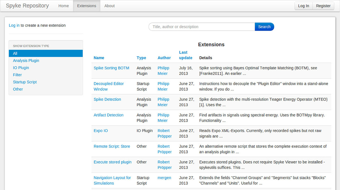
Task: Sort table by Author column
Action: (164, 58)
